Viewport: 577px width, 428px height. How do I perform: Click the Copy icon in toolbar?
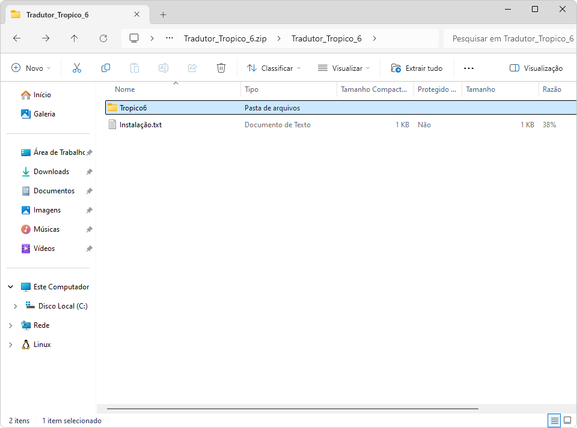(x=106, y=68)
